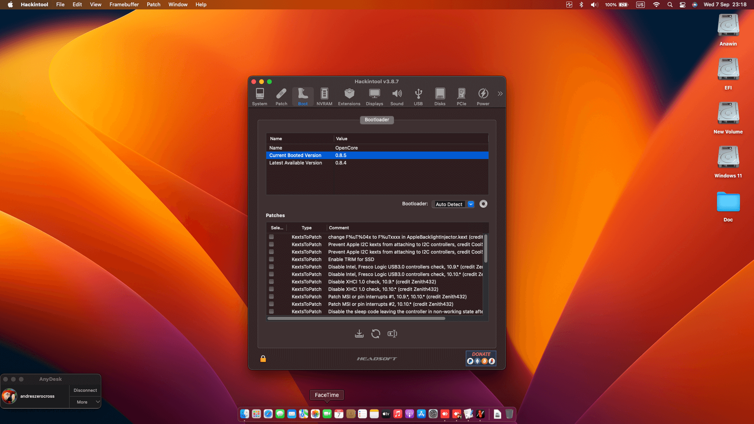This screenshot has height=424, width=754.
Task: Open the PCIe toolbar tab
Action: click(x=461, y=97)
